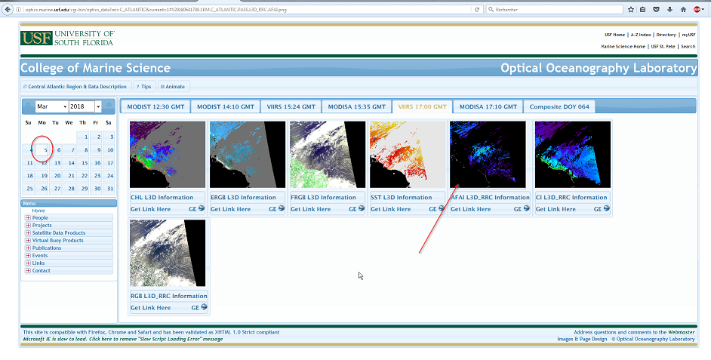Expand the Satellite Data Products menu
Image resolution: width=711 pixels, height=360 pixels.
pos(29,232)
